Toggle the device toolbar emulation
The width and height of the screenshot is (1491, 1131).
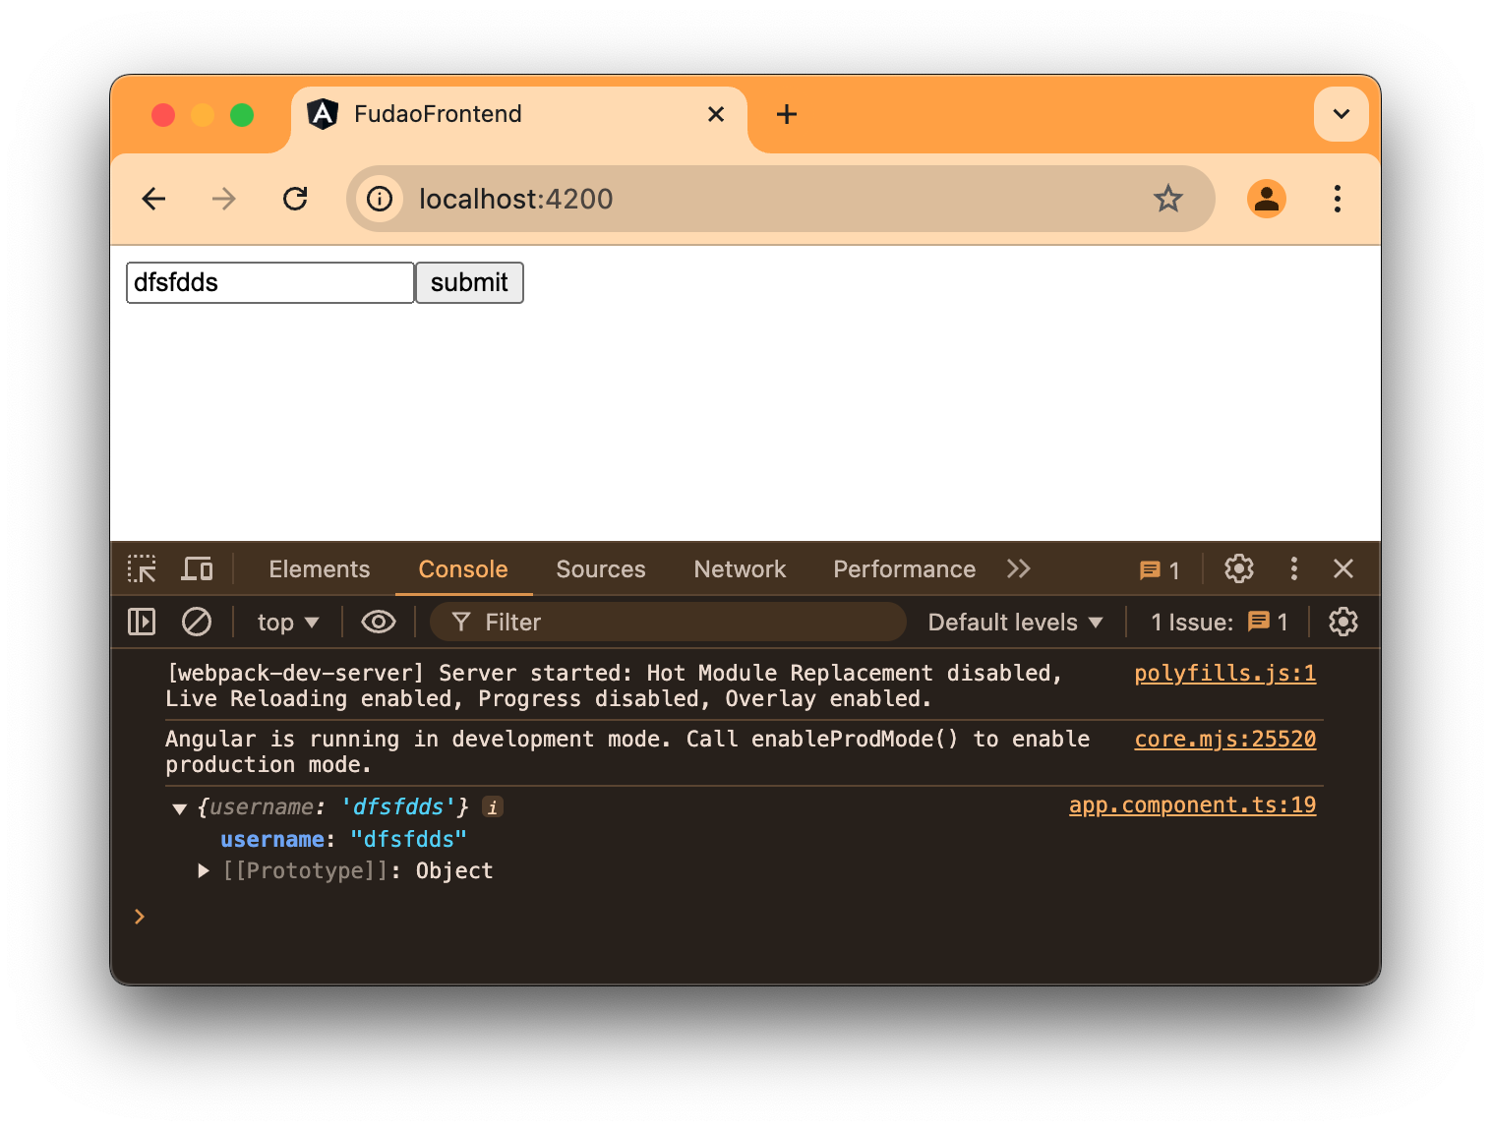197,568
